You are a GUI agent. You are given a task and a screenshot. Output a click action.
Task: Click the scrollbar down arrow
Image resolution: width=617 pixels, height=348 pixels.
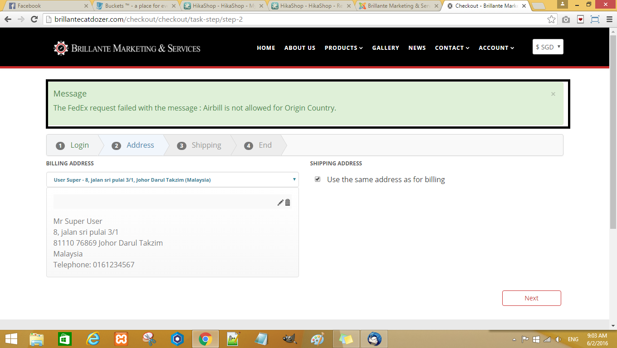pyautogui.click(x=613, y=325)
